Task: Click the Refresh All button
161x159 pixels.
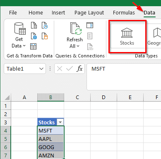Action: click(74, 36)
